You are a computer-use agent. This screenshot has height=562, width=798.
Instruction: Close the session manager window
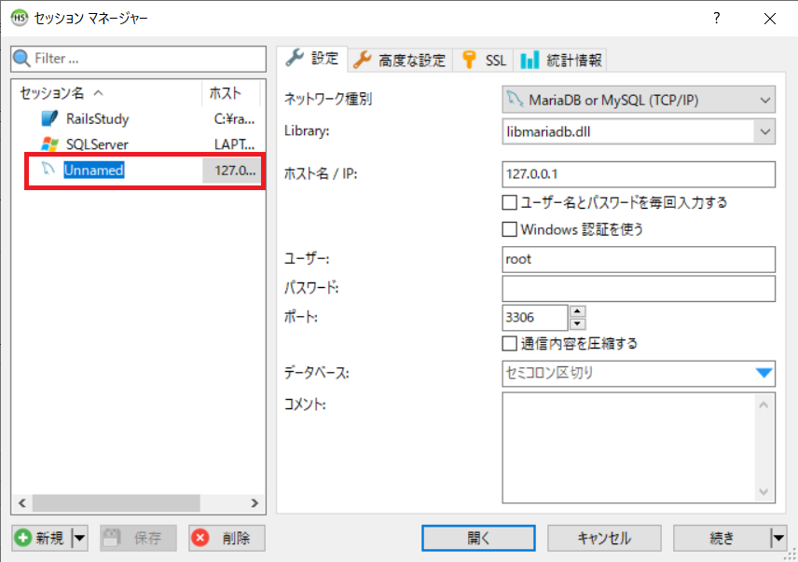[769, 19]
